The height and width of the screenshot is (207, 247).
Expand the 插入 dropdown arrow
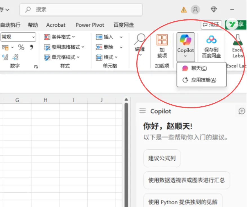[121, 37]
